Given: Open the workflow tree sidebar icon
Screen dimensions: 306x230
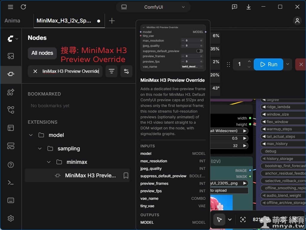Looking at the screenshot, I should tap(11, 110).
